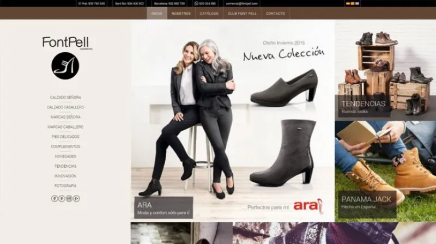Image resolution: width=436 pixels, height=244 pixels.
Task: Open the Nosotros menu item
Action: tap(181, 13)
